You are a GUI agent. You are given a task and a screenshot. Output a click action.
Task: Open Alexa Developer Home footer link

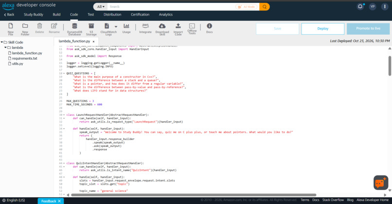[x=373, y=200]
